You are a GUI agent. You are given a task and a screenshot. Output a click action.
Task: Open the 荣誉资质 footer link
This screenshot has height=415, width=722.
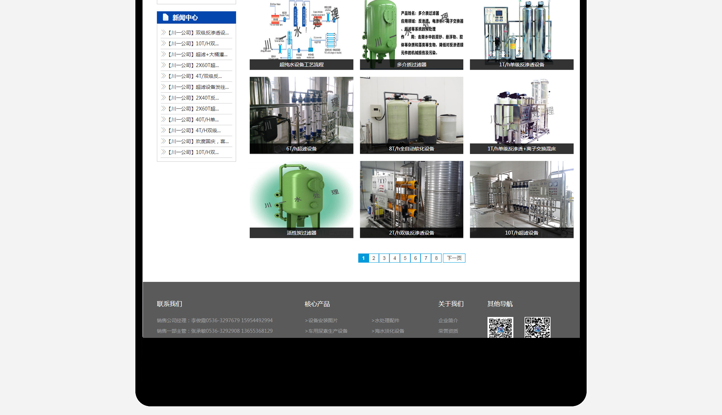(448, 331)
